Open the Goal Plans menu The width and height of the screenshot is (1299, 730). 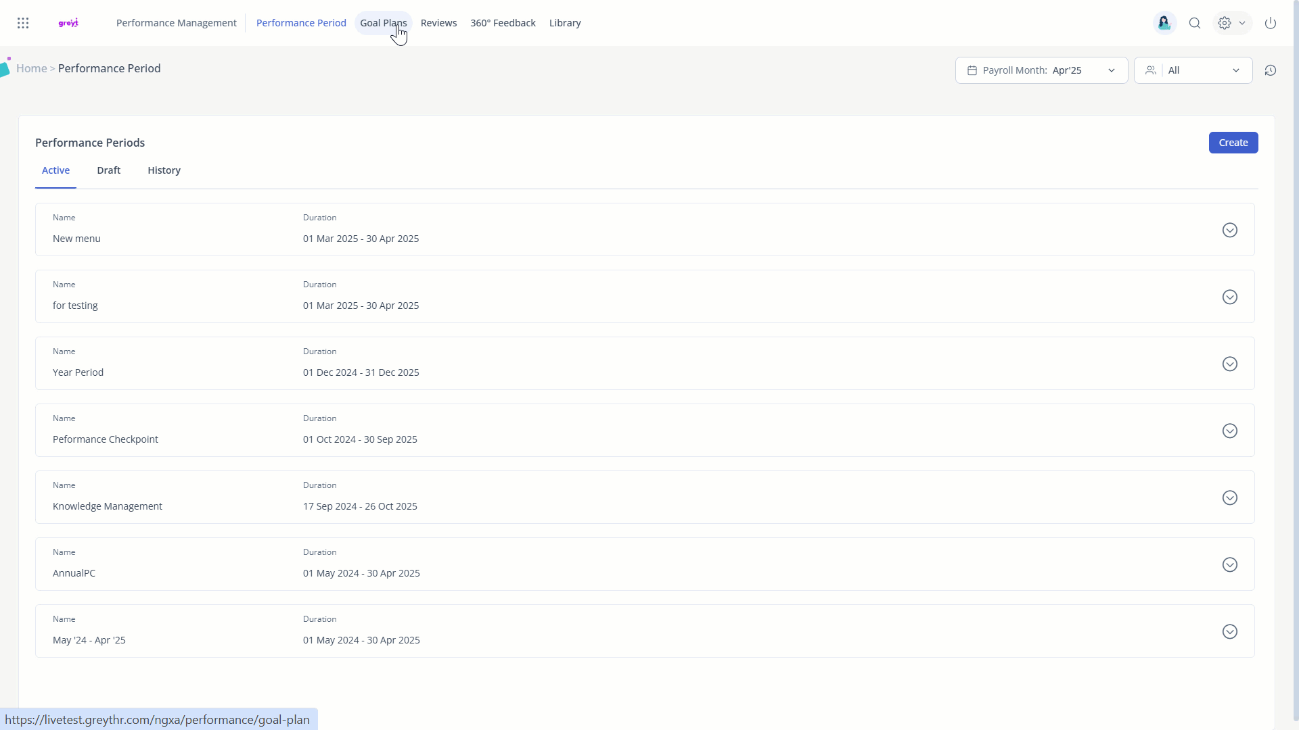[x=383, y=23]
